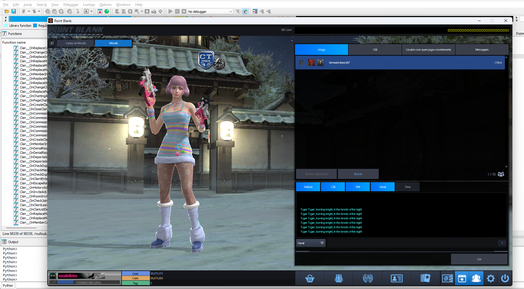Open the game settings gear icon
The height and width of the screenshot is (289, 524).
coord(491,279)
